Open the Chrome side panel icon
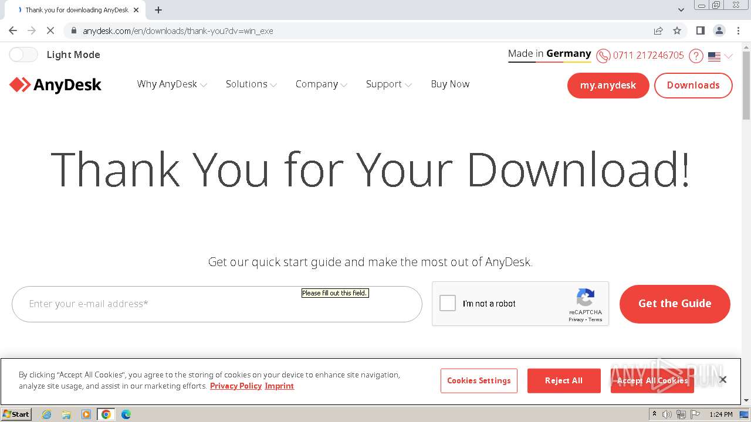 coord(700,30)
